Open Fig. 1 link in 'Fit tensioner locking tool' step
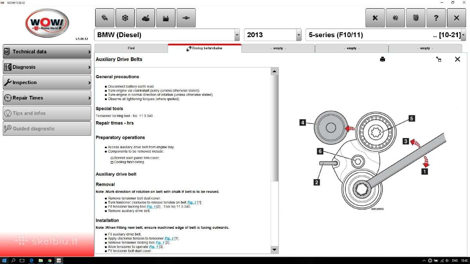470x264 pixels. tap(151, 207)
